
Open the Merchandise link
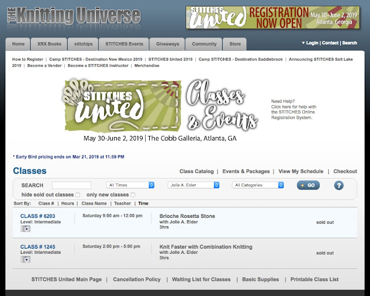(x=147, y=66)
